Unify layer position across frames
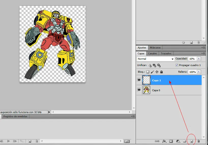 point(150,65)
